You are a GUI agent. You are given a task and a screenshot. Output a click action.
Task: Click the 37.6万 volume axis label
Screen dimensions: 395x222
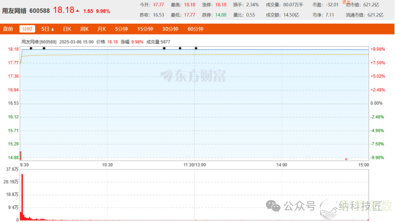(x=12, y=169)
